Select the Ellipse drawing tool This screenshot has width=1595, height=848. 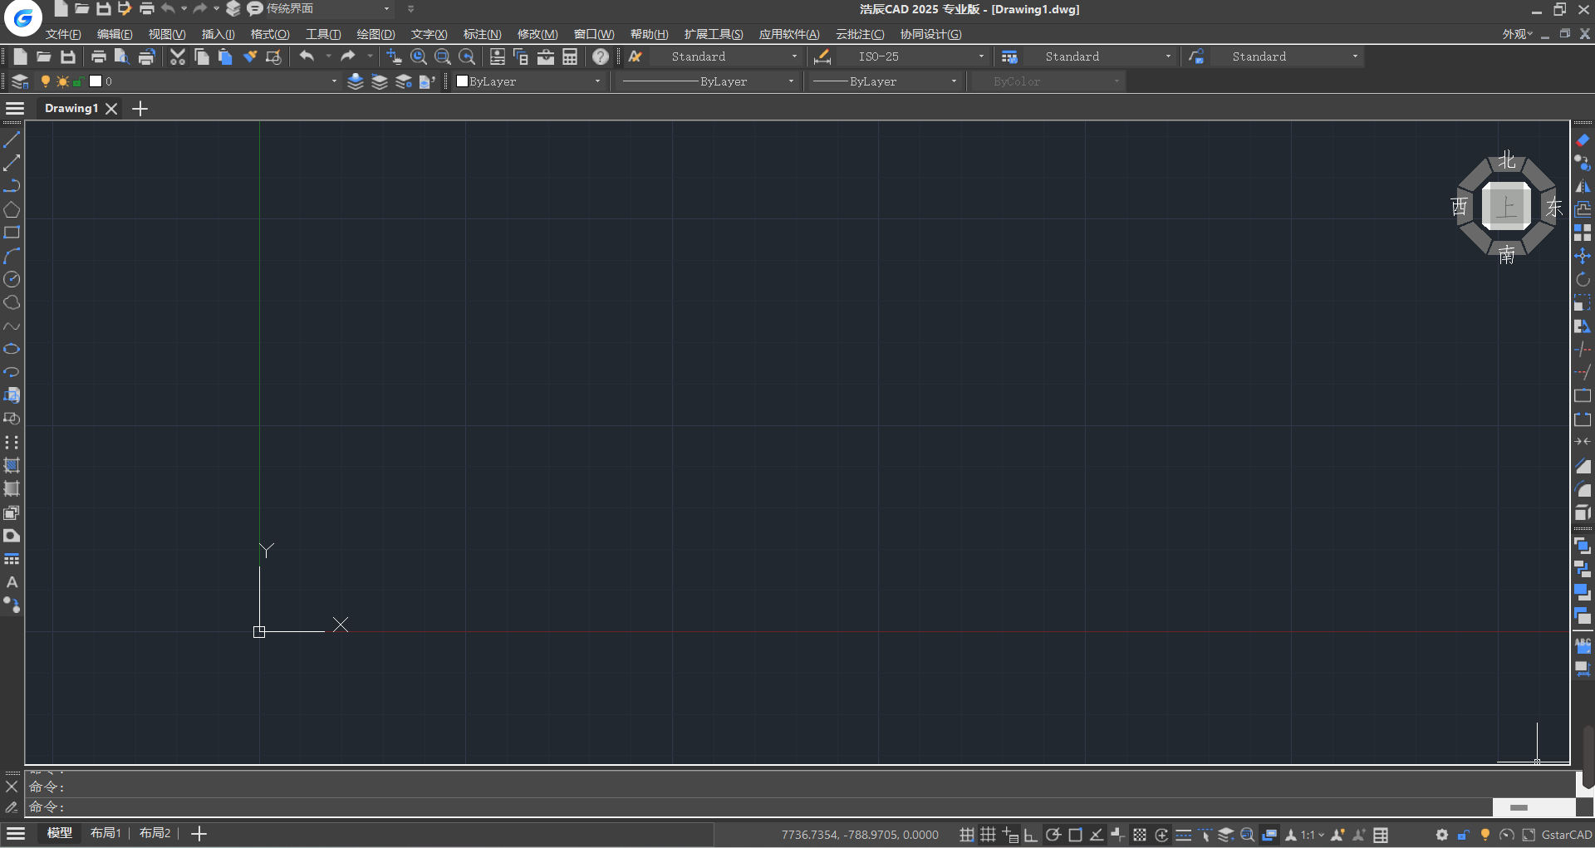(x=12, y=349)
